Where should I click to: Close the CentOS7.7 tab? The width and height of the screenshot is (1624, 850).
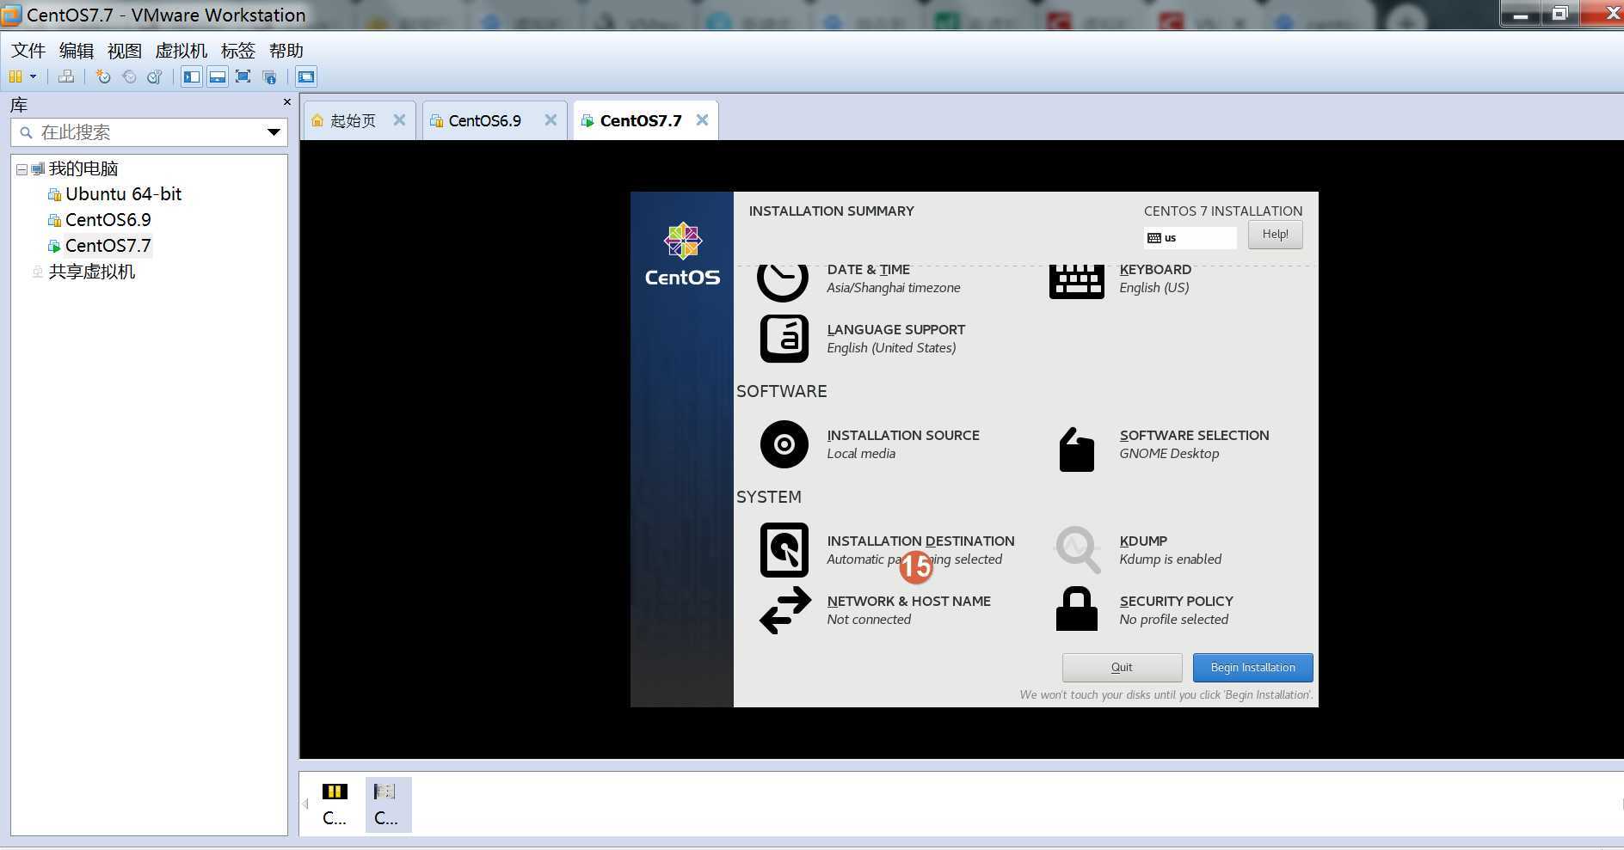point(702,120)
